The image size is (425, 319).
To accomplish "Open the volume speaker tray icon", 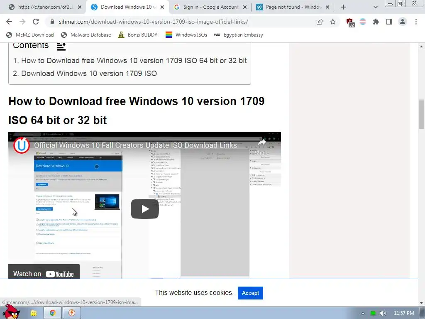I will coord(383,313).
